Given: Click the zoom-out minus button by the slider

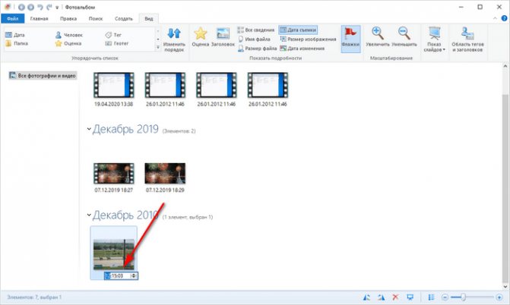Looking at the screenshot, I should [x=445, y=297].
